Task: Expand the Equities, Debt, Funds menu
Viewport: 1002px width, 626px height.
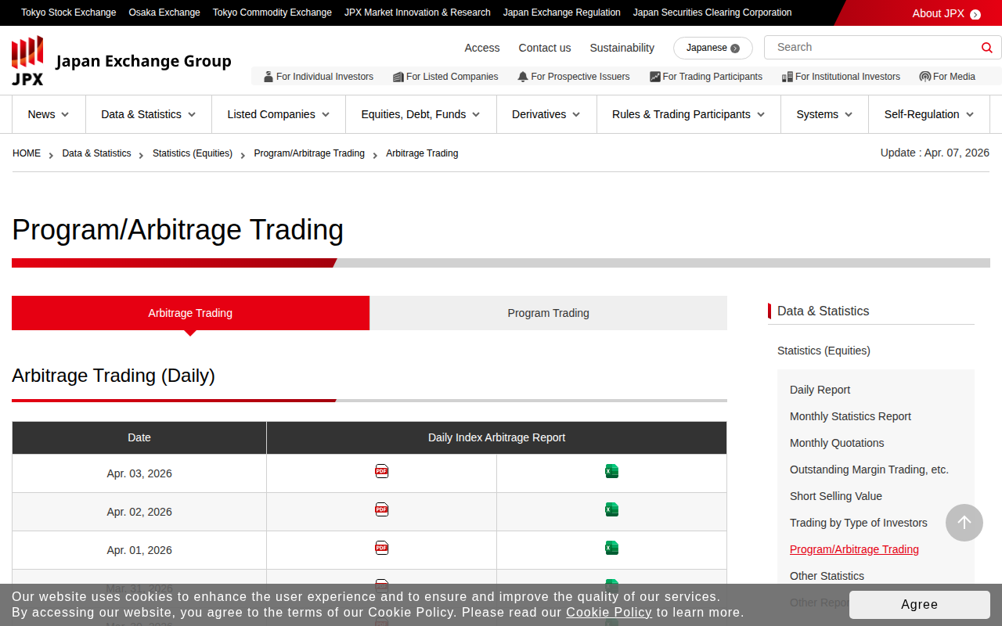Action: 421,114
